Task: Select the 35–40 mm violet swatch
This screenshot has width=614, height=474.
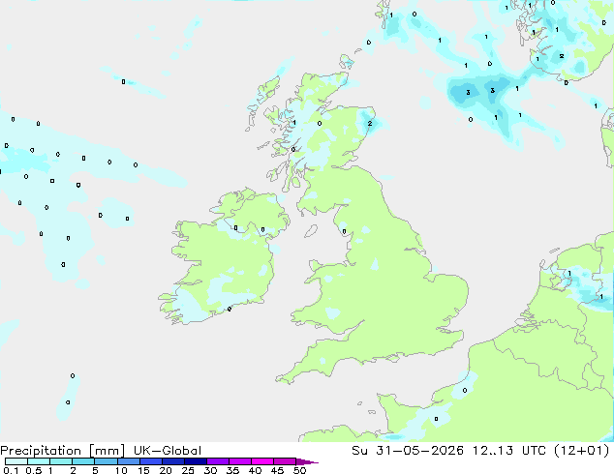Action: pyautogui.click(x=239, y=461)
